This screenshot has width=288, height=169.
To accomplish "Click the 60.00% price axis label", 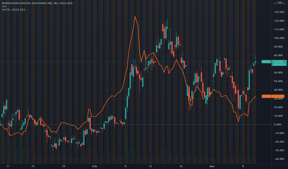I will 278,73.
